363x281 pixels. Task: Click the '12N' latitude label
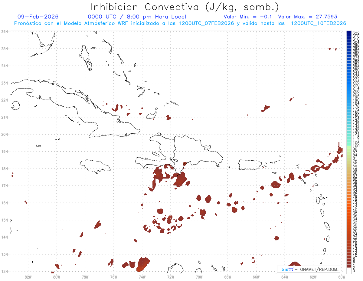[x=4, y=271]
